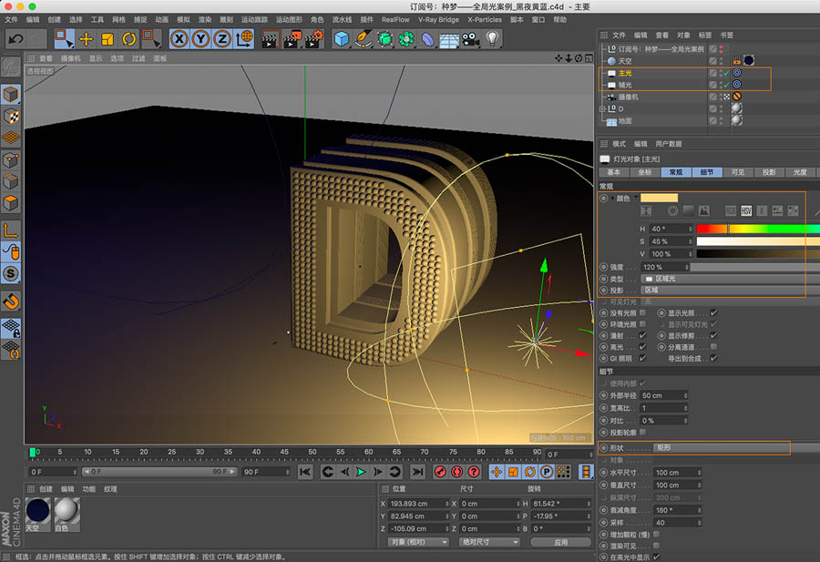The width and height of the screenshot is (820, 562).
Task: Open 绝对尺寸 dropdown in coordinates
Action: (489, 542)
